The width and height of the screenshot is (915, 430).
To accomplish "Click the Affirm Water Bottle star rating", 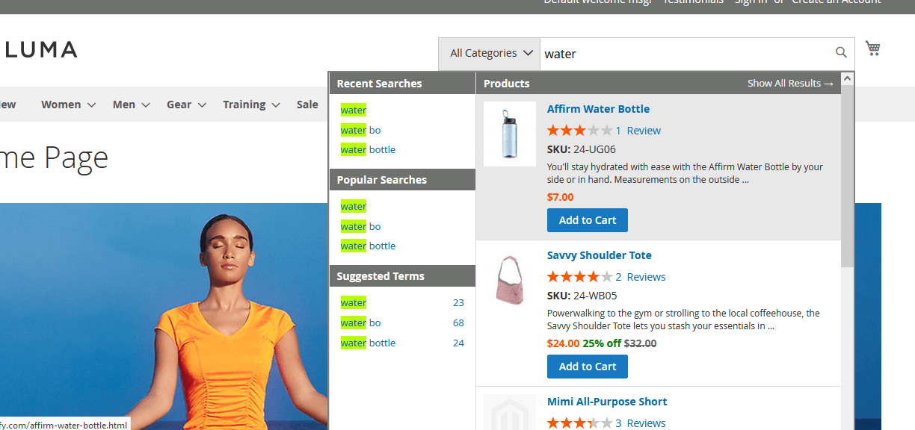I will [x=579, y=131].
